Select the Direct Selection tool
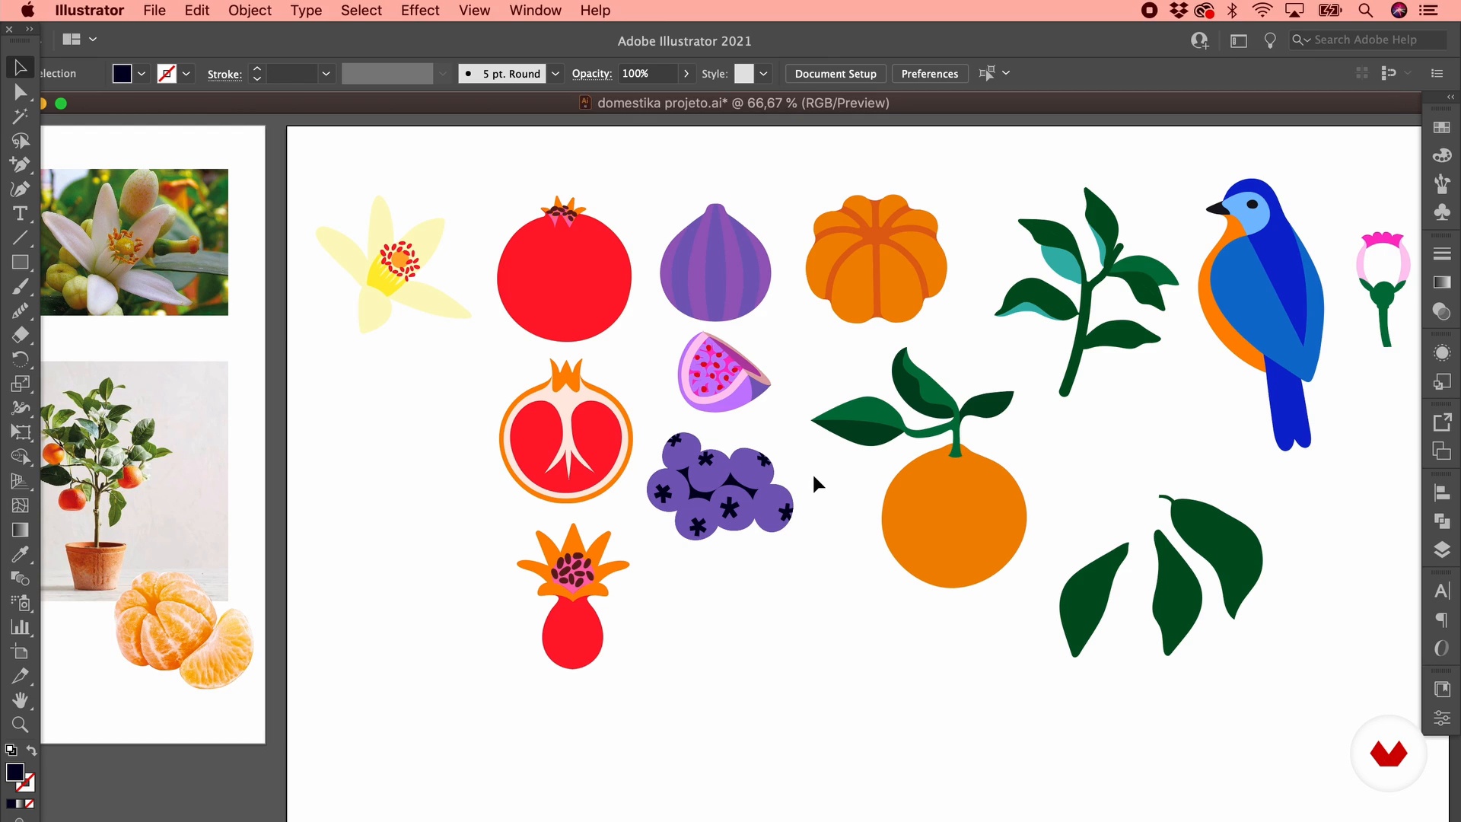 (21, 92)
